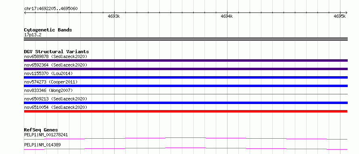Select the purple nsv6589878 variant bar
This screenshot has width=359, height=154.
coord(186,60)
